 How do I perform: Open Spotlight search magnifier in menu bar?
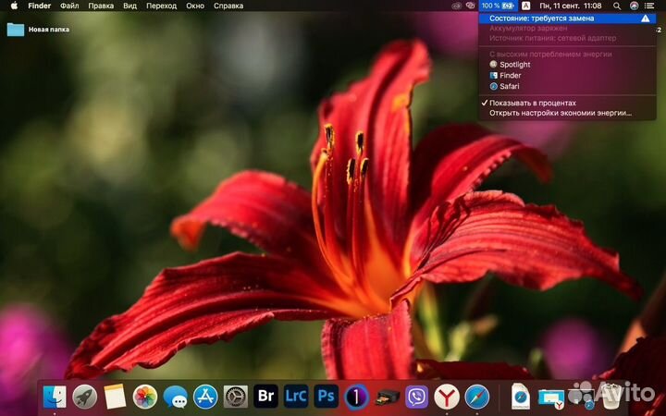point(617,6)
